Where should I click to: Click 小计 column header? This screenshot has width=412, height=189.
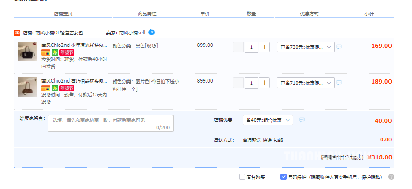click(369, 14)
